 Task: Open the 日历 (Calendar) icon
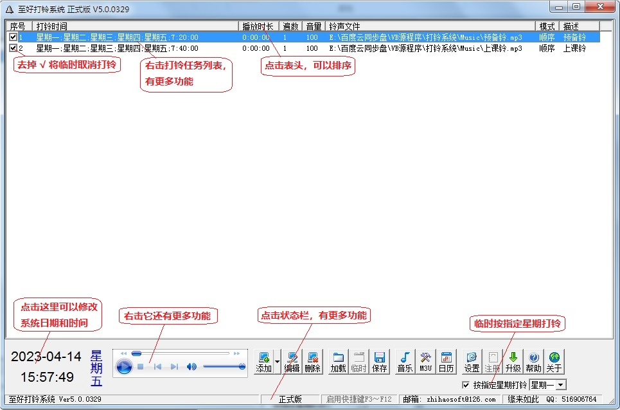(445, 361)
